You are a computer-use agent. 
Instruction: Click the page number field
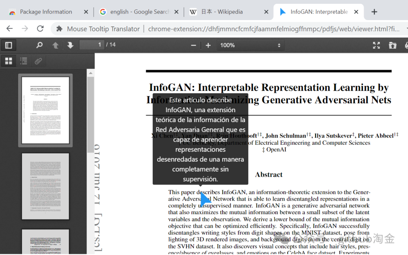[x=91, y=45]
